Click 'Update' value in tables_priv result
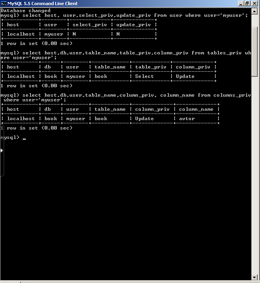 click(185, 76)
